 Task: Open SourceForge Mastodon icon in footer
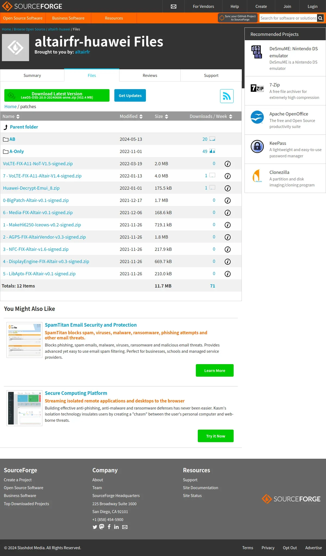point(102,527)
